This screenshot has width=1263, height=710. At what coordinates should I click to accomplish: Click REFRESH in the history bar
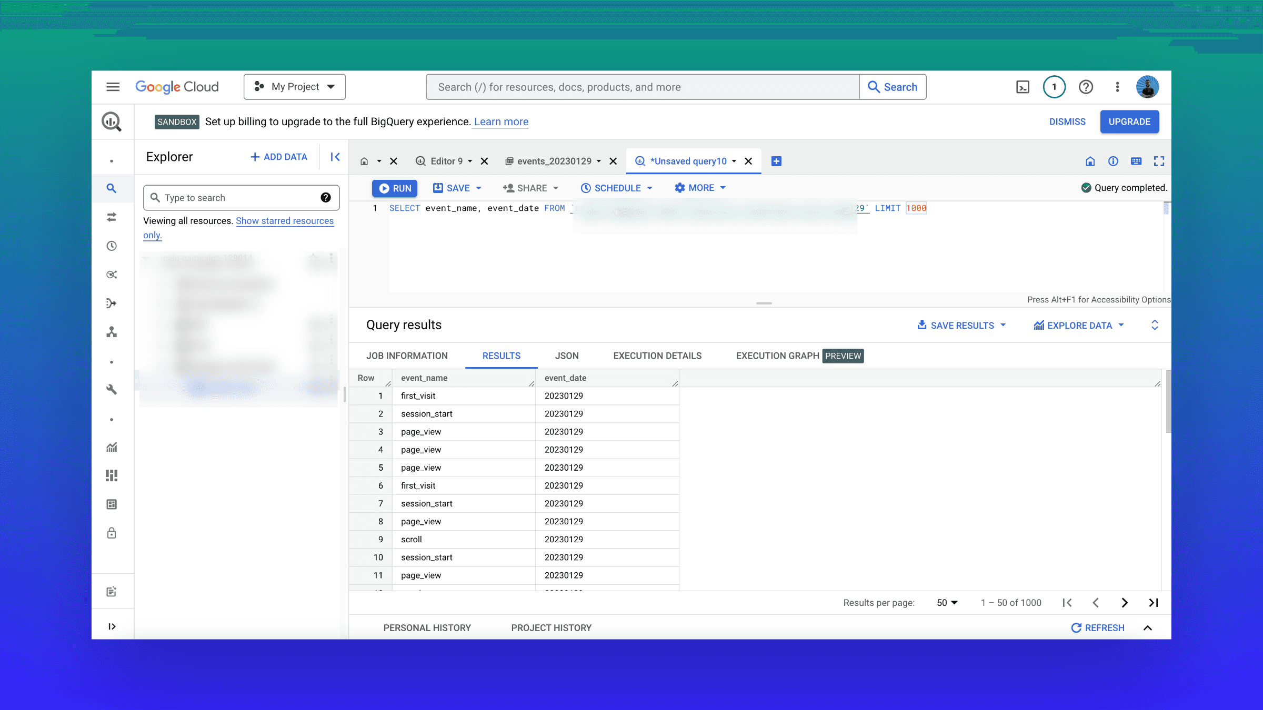1098,628
